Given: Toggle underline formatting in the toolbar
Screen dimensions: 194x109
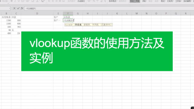Looking at the screenshot, I should pos(19,1).
